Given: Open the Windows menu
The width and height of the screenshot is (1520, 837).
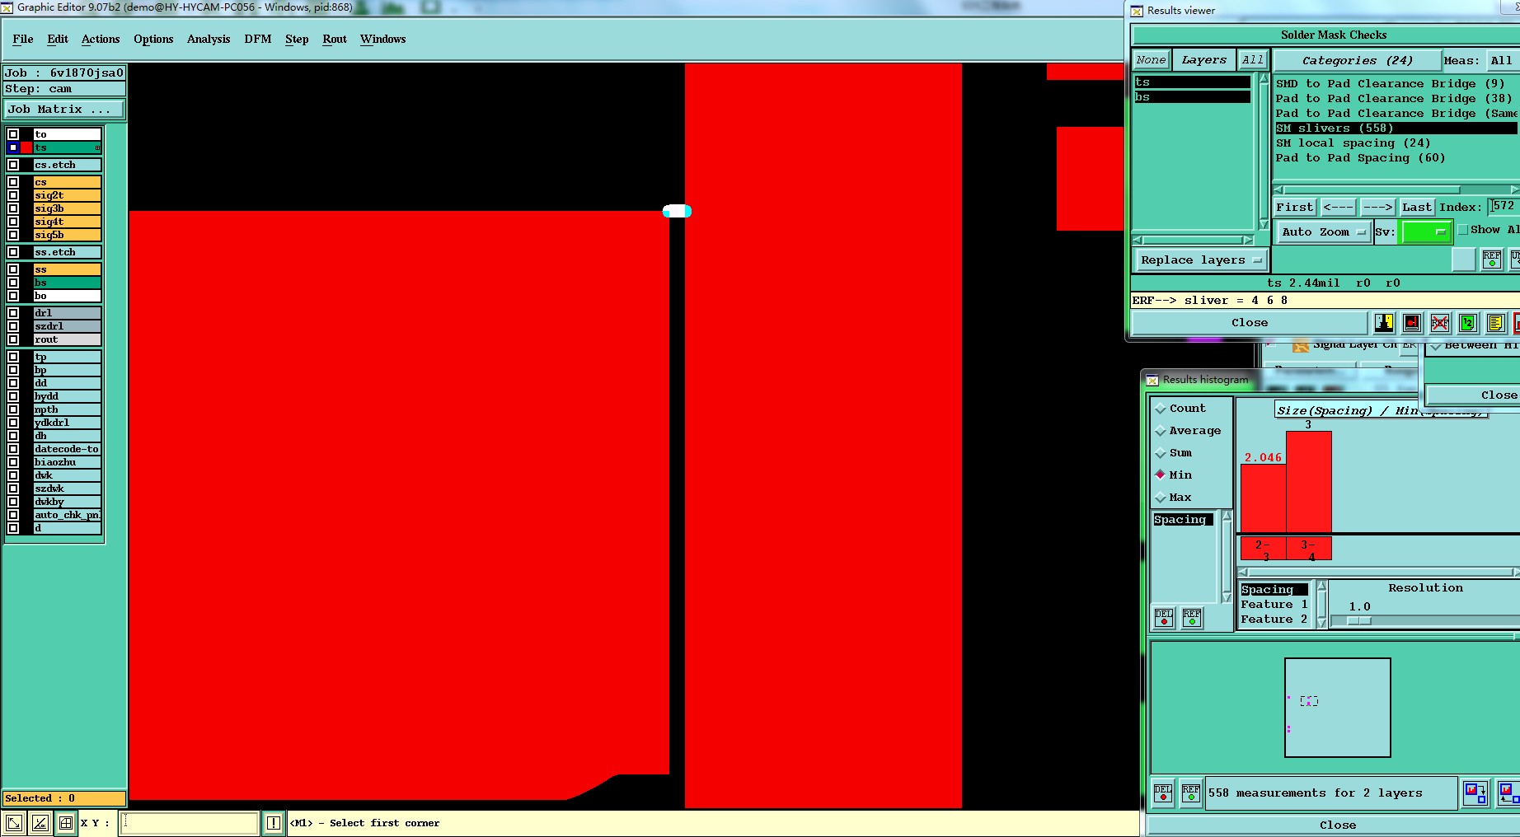Looking at the screenshot, I should pos(383,39).
